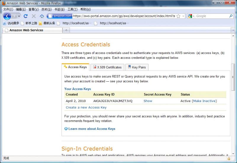The image size is (237, 163).
Task: Click the Secret Access Key column header
Action: click(158, 95)
